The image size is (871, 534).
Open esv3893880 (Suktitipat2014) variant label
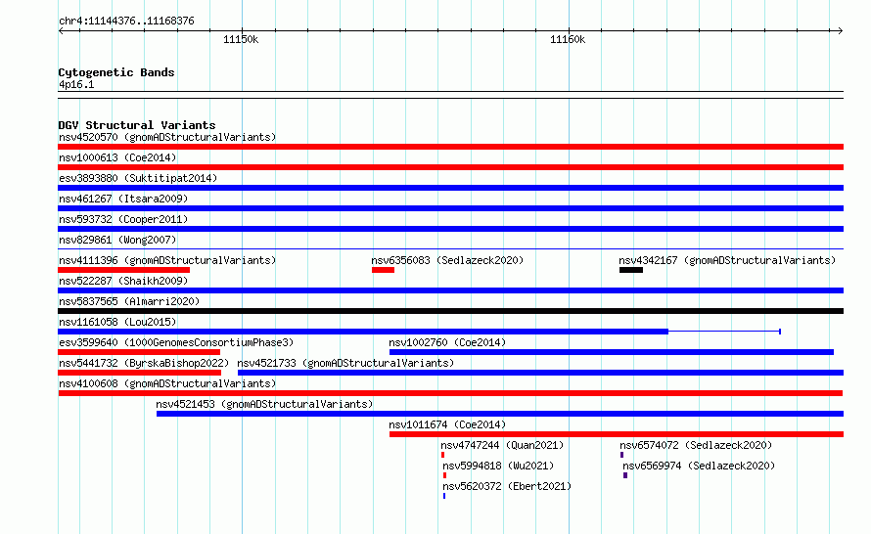point(138,178)
